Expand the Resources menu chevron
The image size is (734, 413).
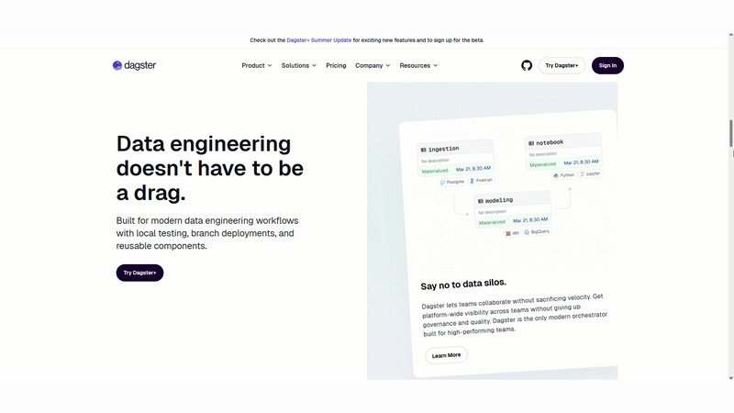pyautogui.click(x=435, y=65)
